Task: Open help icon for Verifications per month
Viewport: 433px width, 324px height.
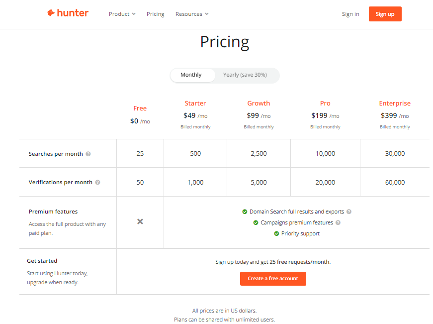Action: point(97,183)
